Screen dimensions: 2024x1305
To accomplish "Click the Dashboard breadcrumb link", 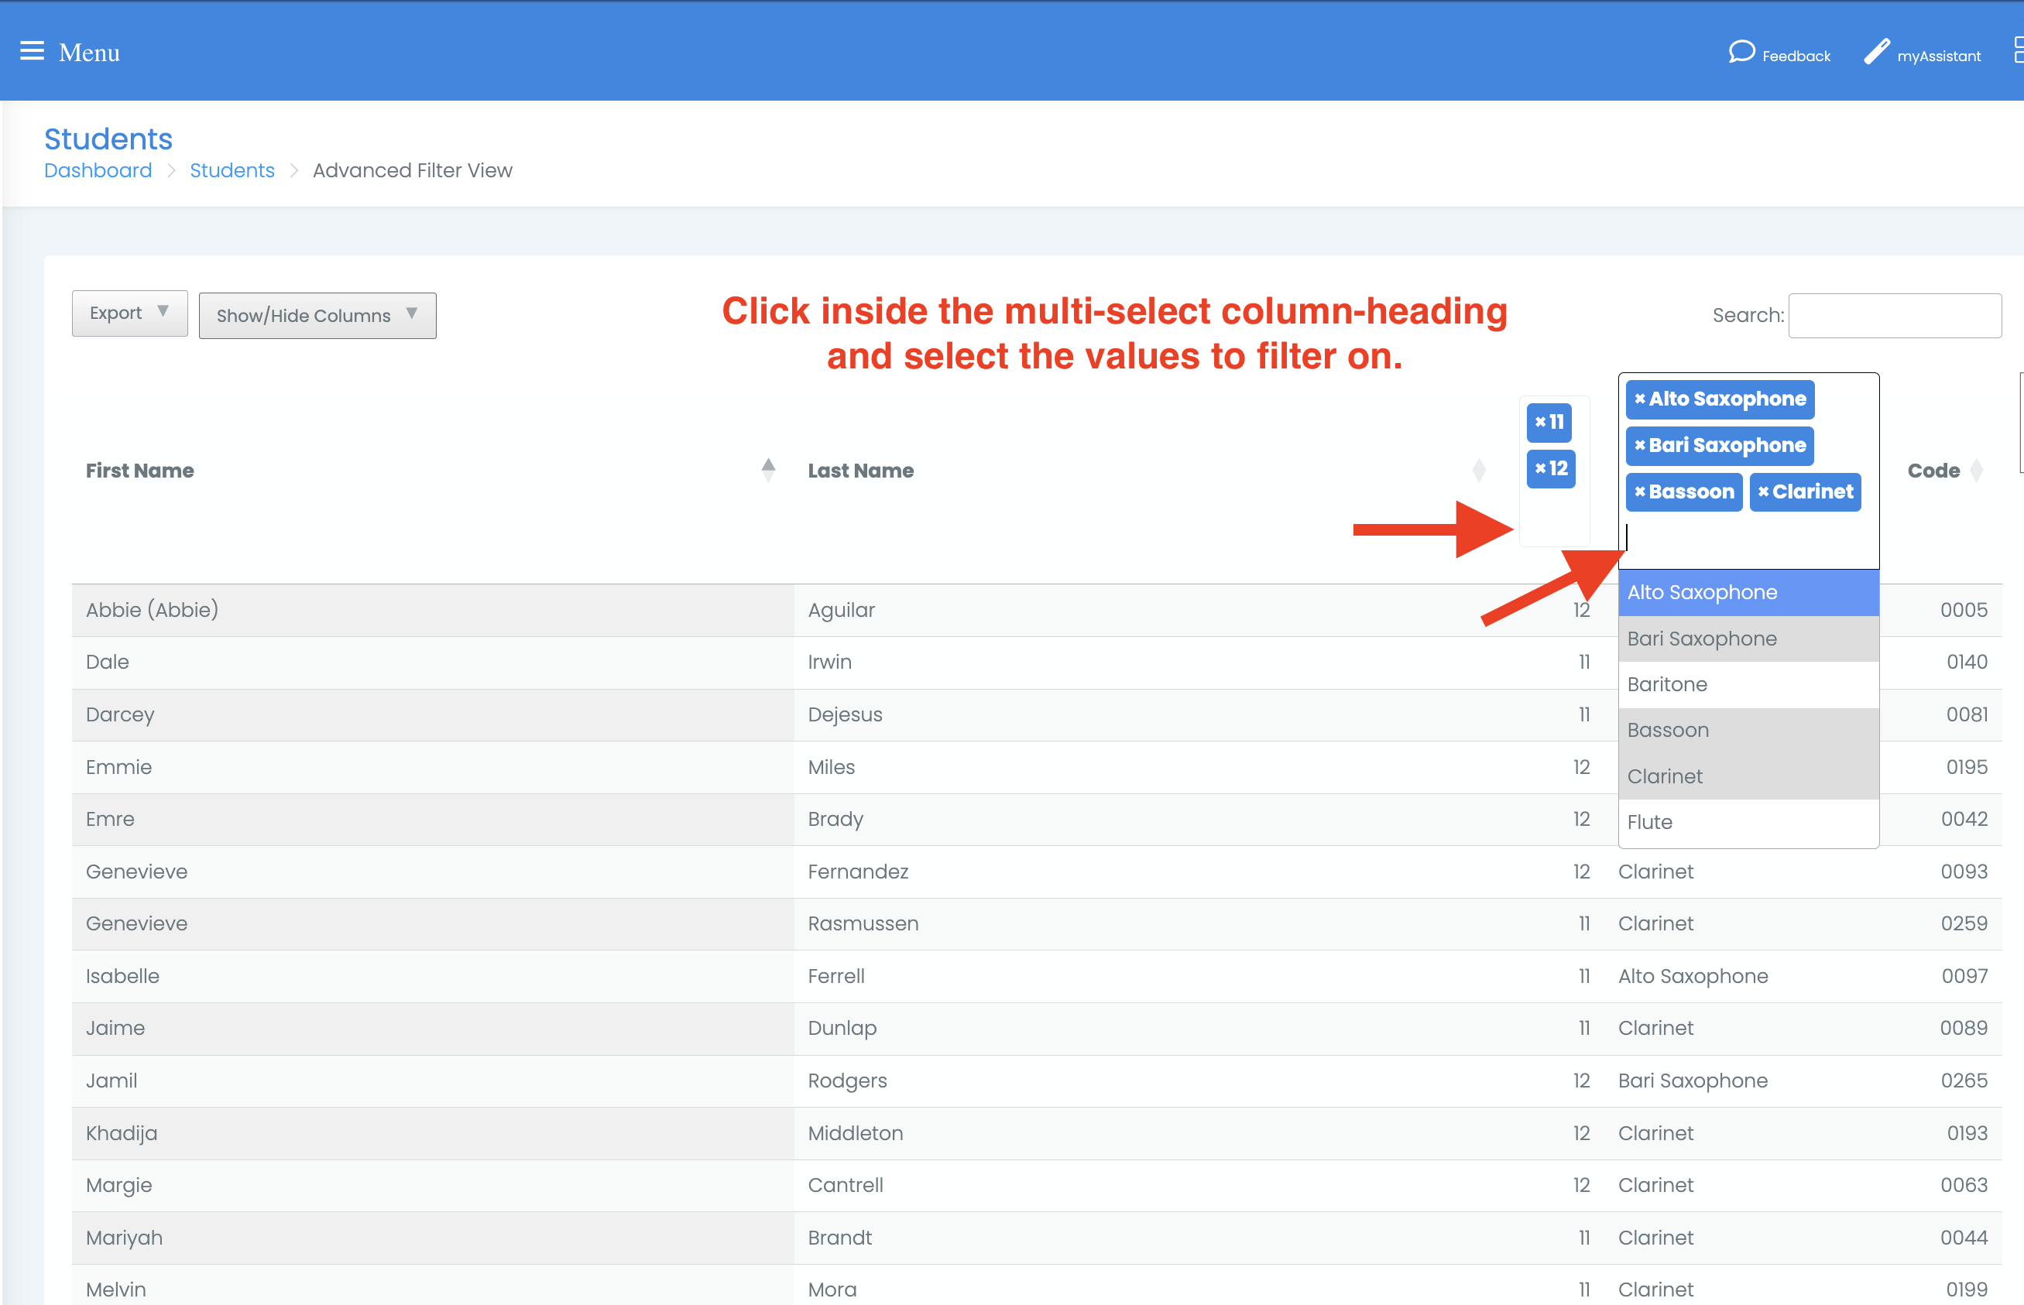I will pos(98,170).
